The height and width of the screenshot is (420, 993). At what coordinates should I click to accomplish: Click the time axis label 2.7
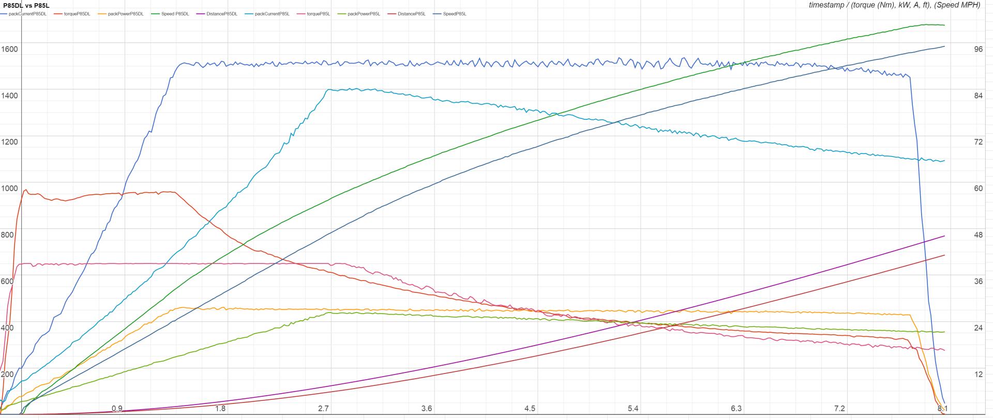324,409
